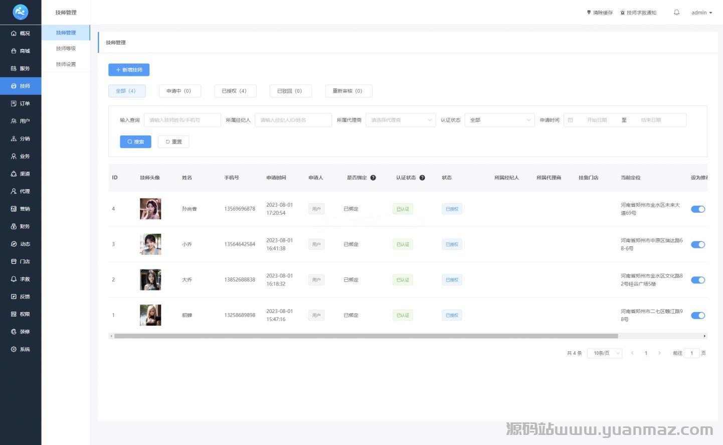
Task: Open the 所属代理商 dropdown
Action: pos(400,120)
